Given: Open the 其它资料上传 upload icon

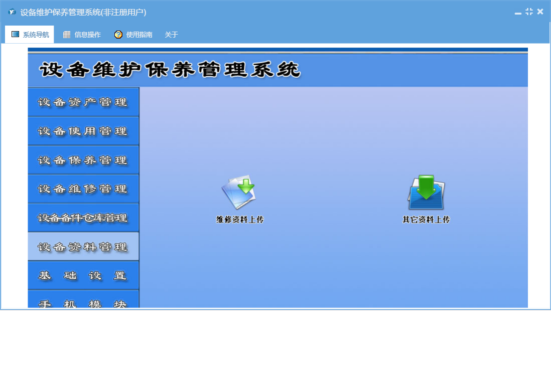Looking at the screenshot, I should (426, 193).
